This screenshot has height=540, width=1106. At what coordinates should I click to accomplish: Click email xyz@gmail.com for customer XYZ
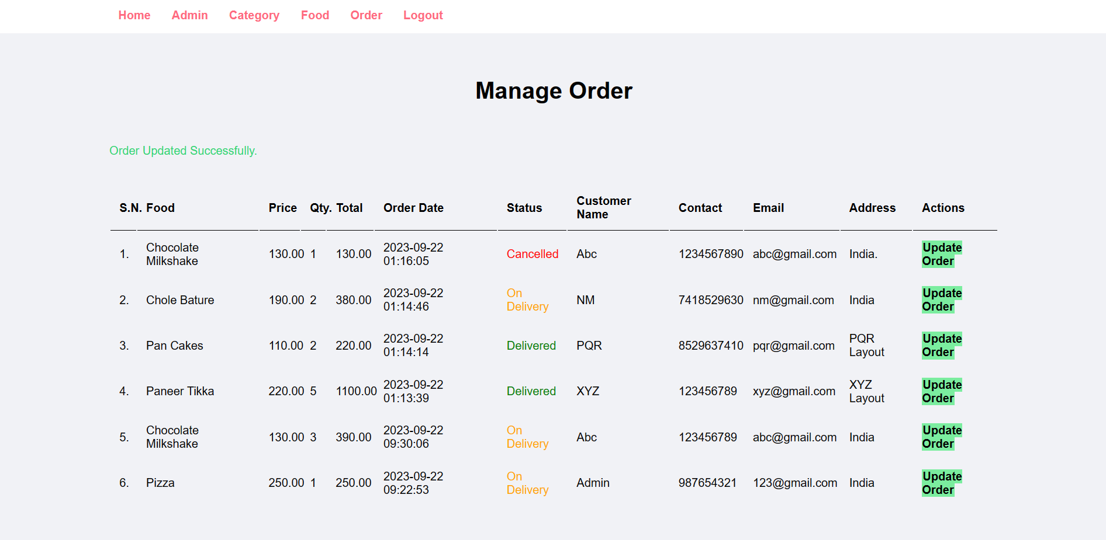[794, 391]
